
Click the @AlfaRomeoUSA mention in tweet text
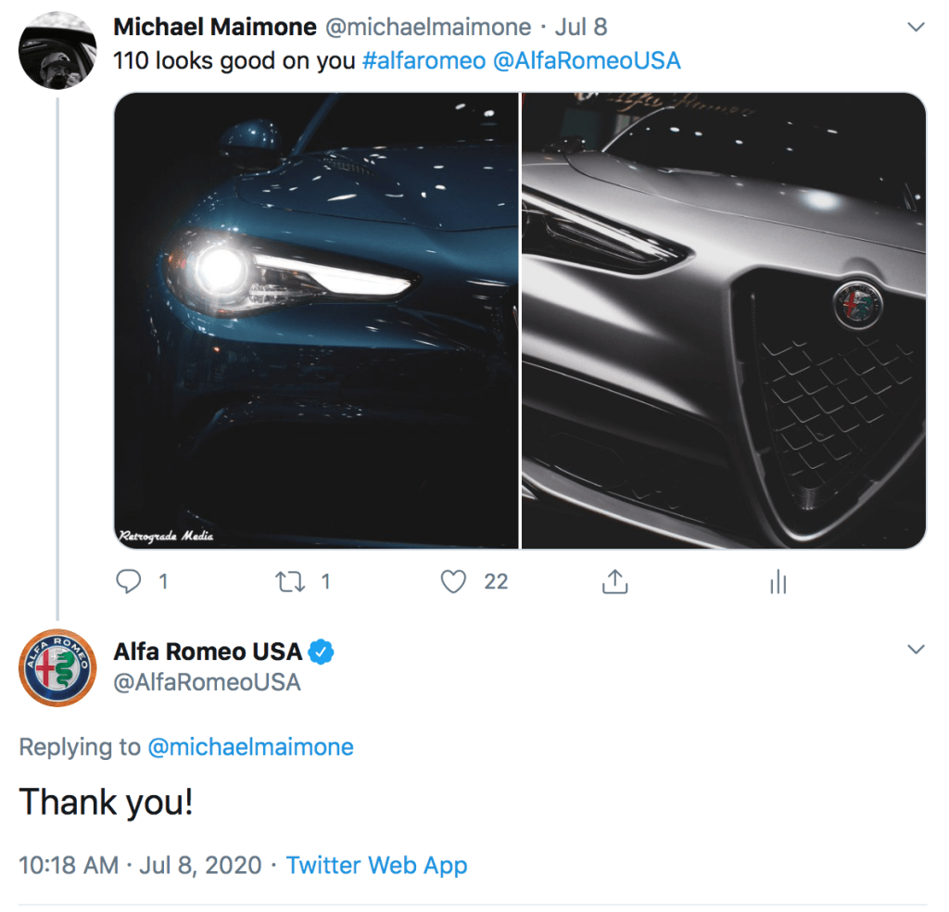click(587, 61)
